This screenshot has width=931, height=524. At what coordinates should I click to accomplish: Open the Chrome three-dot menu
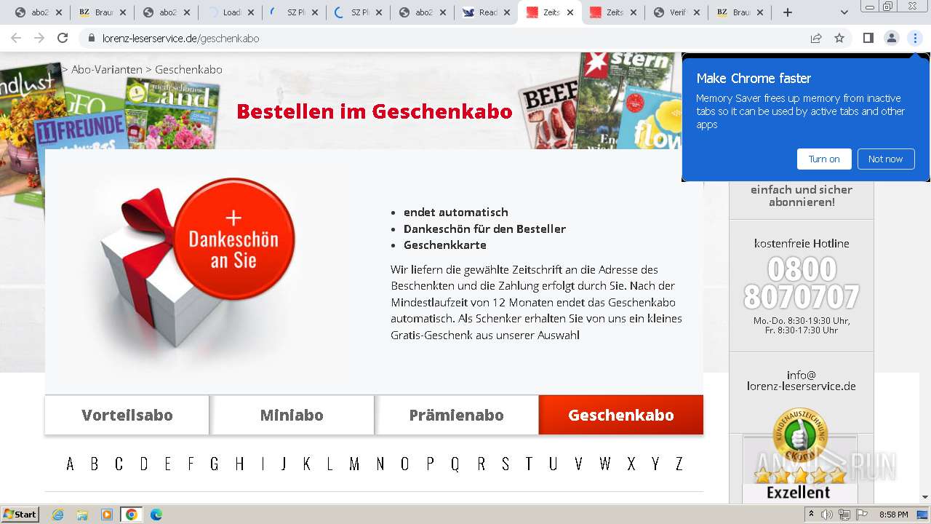click(915, 38)
